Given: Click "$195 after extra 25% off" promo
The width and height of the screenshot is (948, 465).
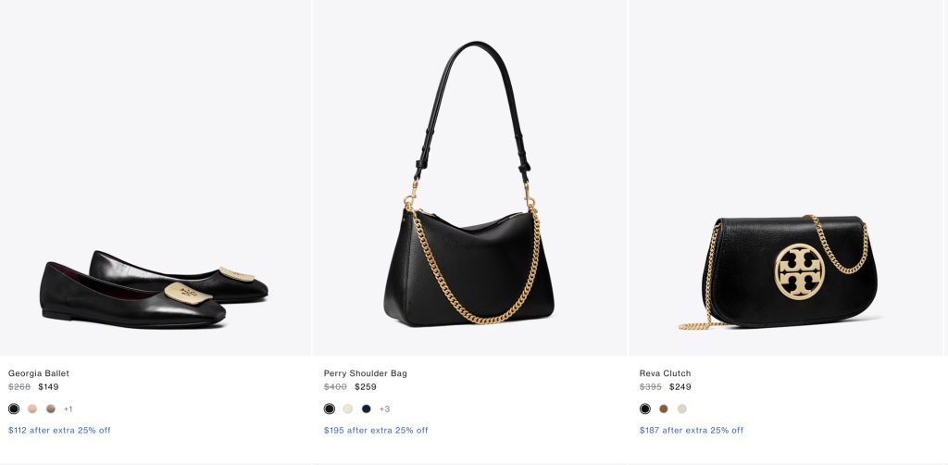Looking at the screenshot, I should pyautogui.click(x=376, y=430).
